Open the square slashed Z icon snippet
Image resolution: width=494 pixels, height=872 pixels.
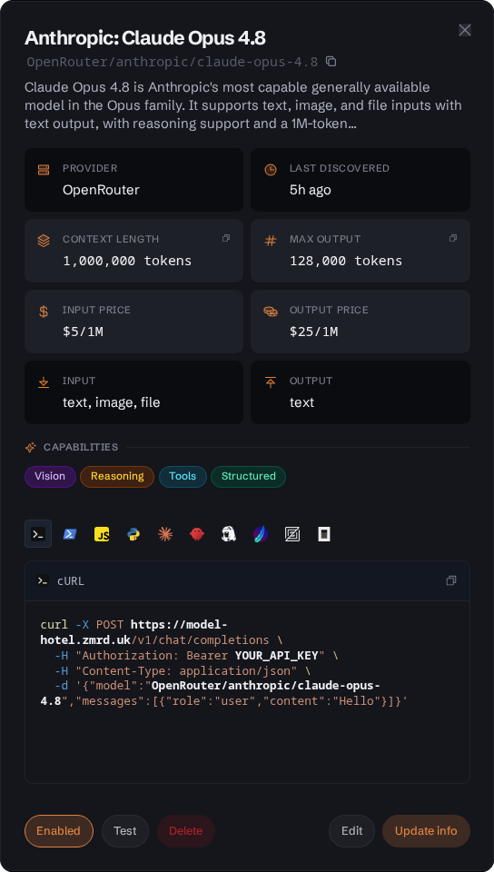click(x=292, y=534)
